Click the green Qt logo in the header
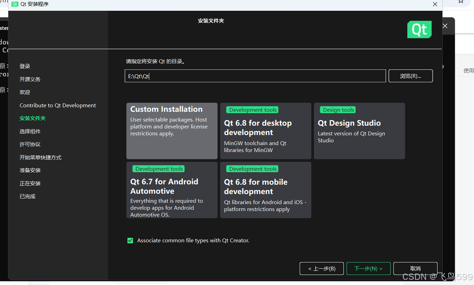 click(419, 30)
